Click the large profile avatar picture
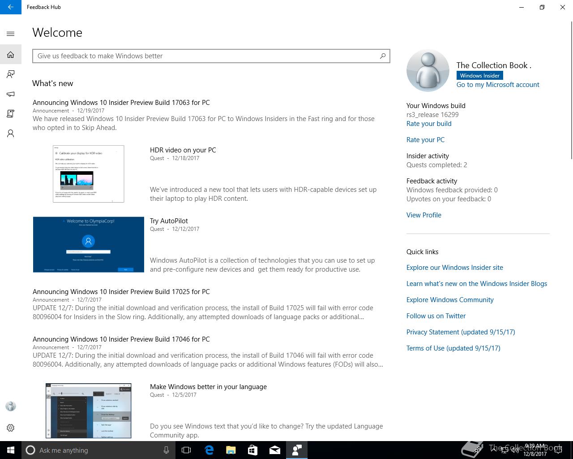Image resolution: width=573 pixels, height=459 pixels. click(x=428, y=70)
